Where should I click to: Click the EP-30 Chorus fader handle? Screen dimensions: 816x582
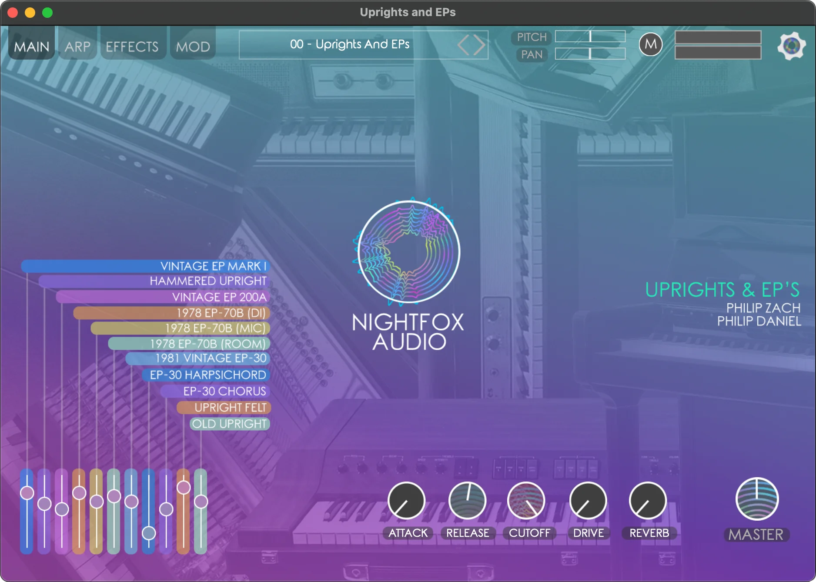click(x=166, y=509)
